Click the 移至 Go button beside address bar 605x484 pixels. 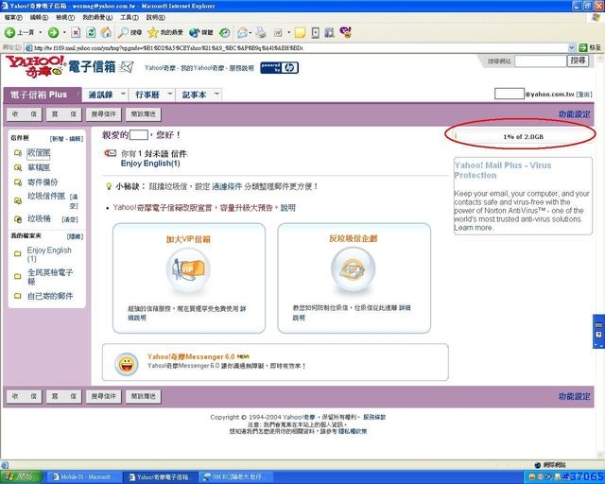click(x=590, y=48)
